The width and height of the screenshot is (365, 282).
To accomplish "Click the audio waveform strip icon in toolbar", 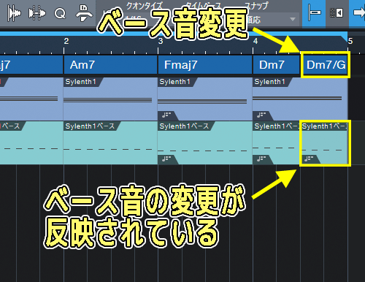I will pos(14,13).
